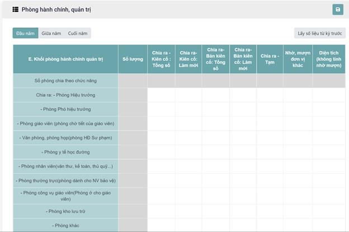Click the save icon button
This screenshot has height=232, width=349.
[337, 10]
